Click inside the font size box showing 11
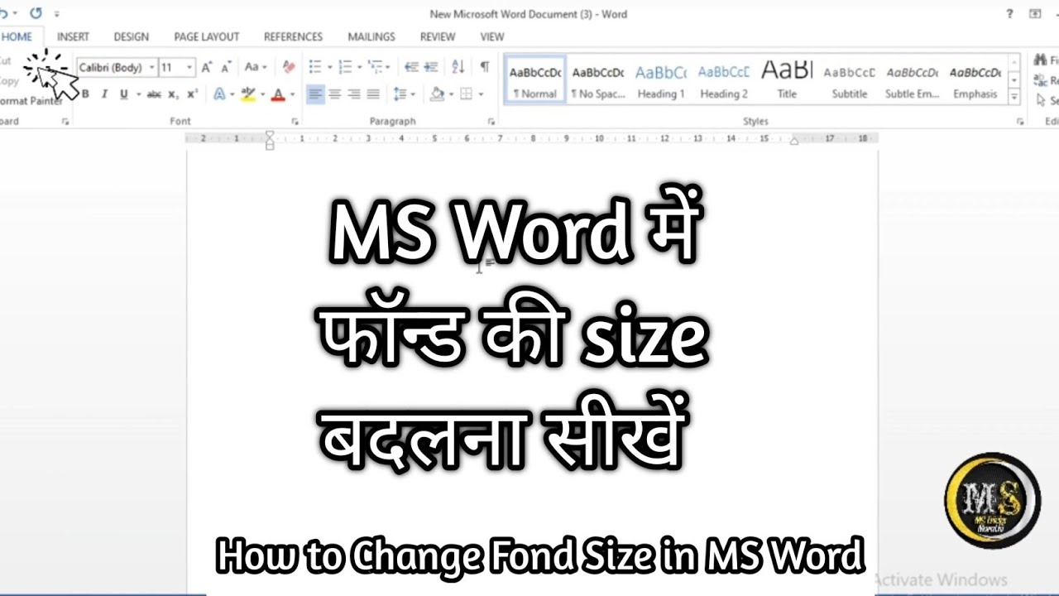 [x=171, y=67]
